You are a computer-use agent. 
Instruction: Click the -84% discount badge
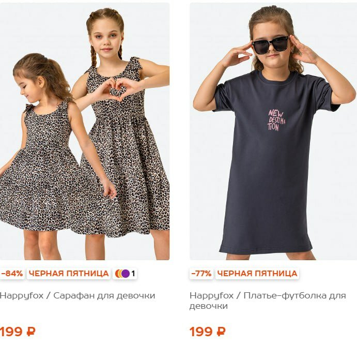point(12,273)
